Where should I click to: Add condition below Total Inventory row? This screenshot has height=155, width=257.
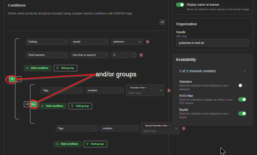37,68
